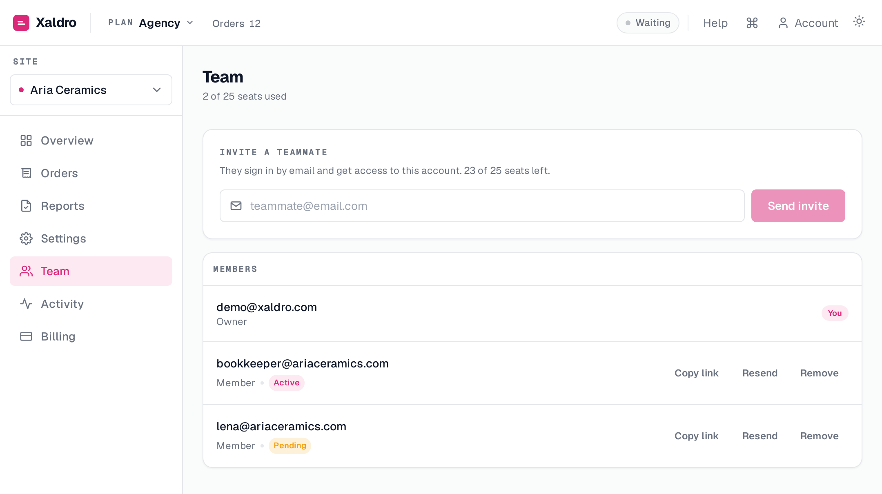Click the Settings gear icon

(x=26, y=238)
